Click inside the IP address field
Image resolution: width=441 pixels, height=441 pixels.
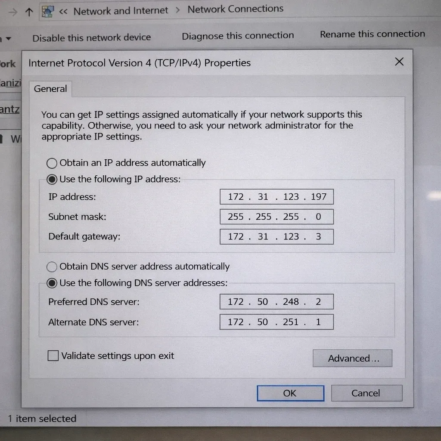click(276, 196)
